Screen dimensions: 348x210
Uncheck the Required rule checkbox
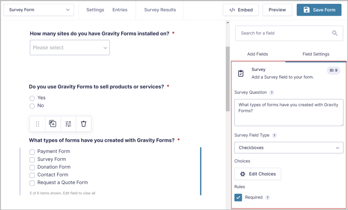[x=238, y=197]
